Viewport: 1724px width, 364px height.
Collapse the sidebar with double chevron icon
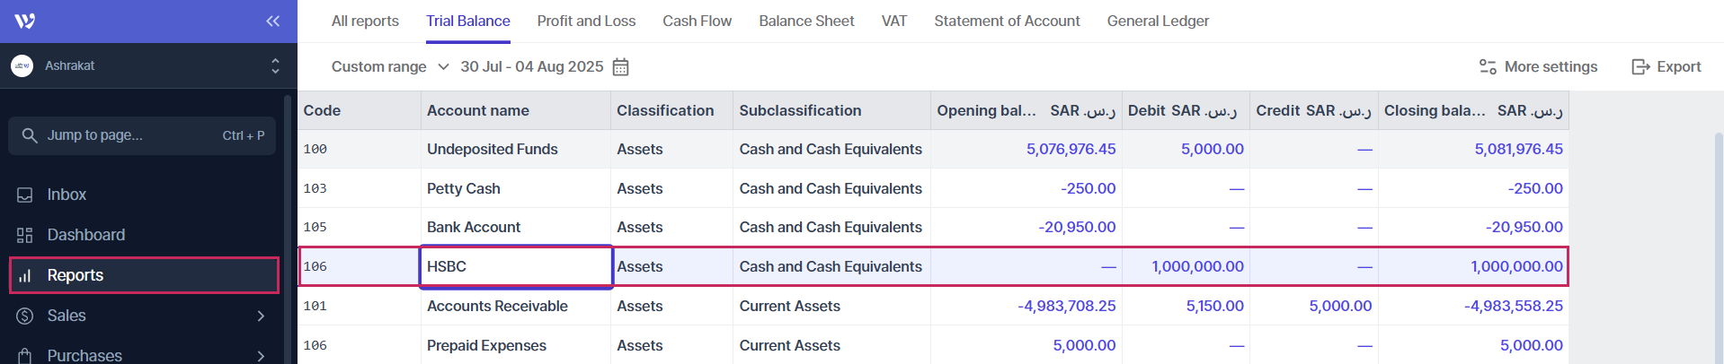pyautogui.click(x=272, y=21)
